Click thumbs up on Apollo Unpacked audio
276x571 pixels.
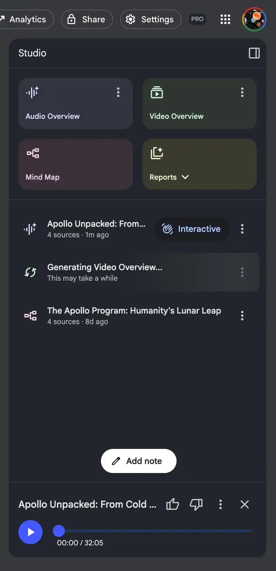tap(172, 504)
